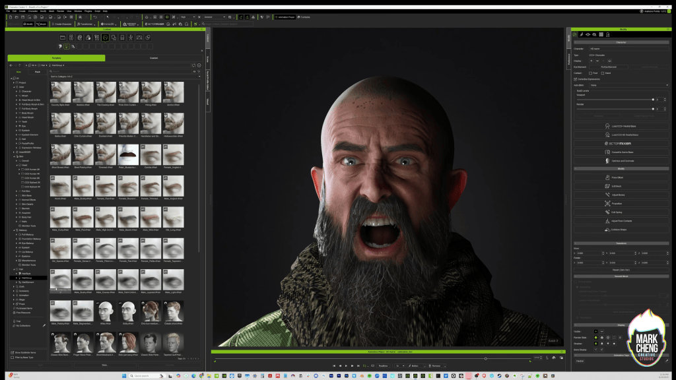Select the Actor content category icon

71,38
